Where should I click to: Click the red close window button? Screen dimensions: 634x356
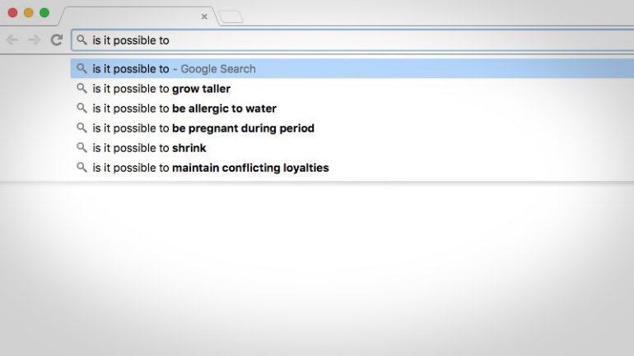click(12, 12)
